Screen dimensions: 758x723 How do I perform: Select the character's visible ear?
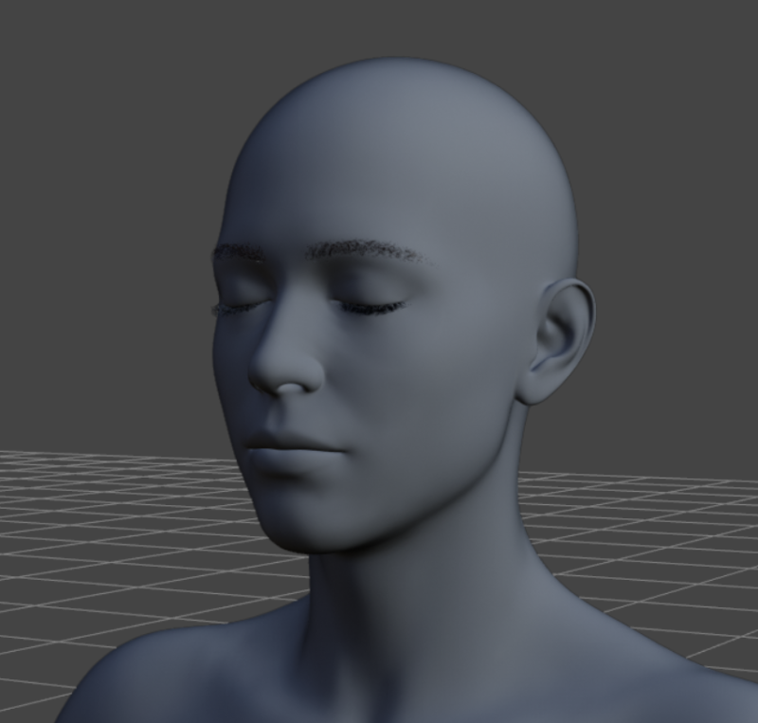[557, 340]
